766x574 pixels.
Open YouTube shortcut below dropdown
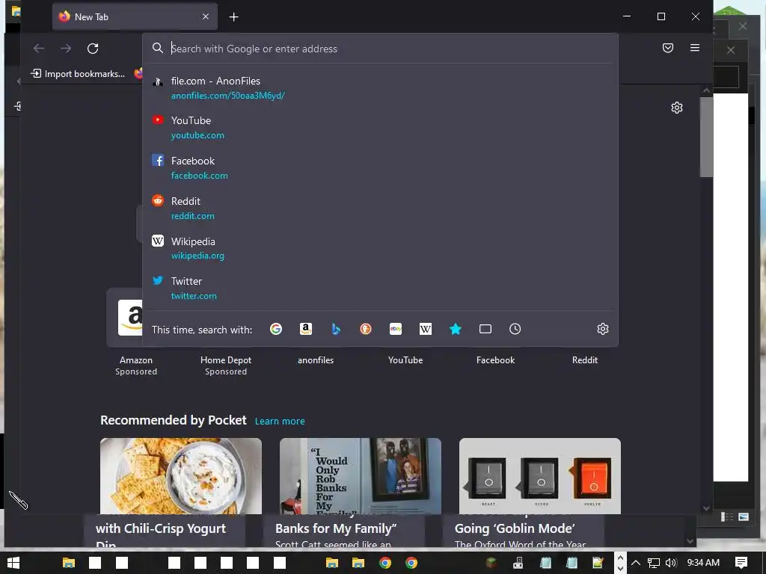(405, 360)
